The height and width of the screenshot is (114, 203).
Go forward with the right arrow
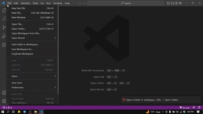pyautogui.click(x=84, y=3)
